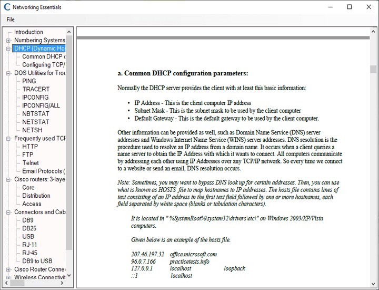This screenshot has width=379, height=290.
Task: Collapse the DOS Utilities node
Action: [x=8, y=73]
